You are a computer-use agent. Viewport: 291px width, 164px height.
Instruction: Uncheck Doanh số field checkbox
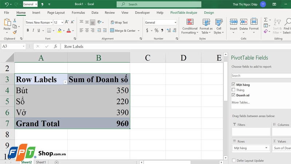[x=234, y=95]
